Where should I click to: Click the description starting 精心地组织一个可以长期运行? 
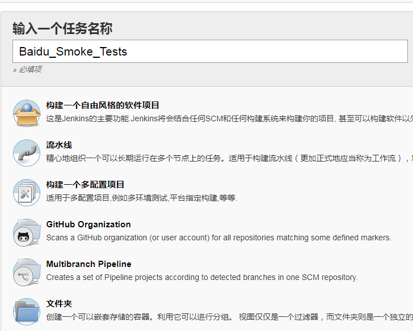[x=229, y=158]
